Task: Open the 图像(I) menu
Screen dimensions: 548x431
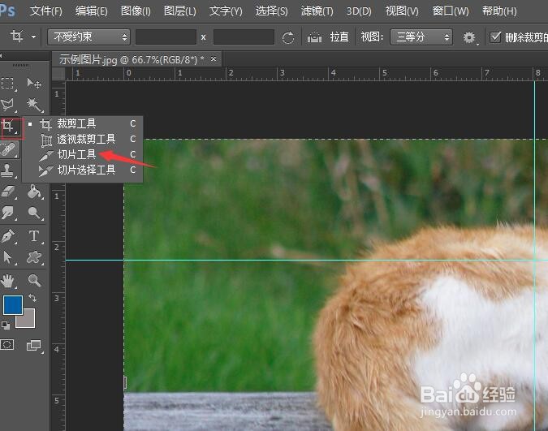Action: click(136, 11)
